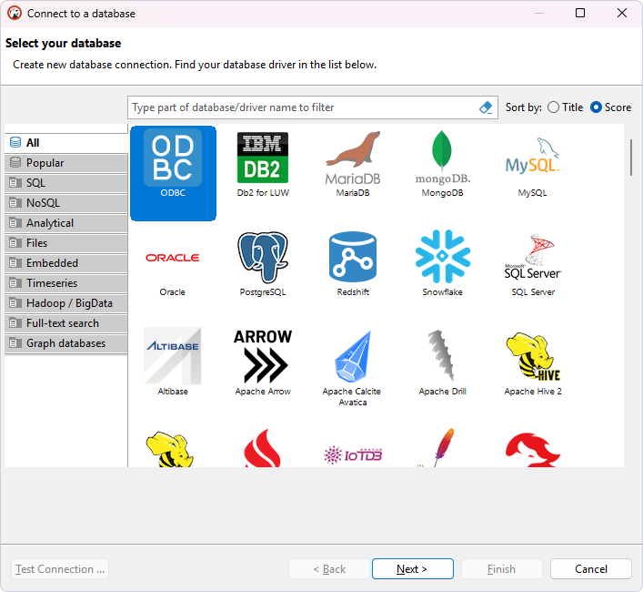This screenshot has width=643, height=592.
Task: Switch to Graph databases category
Action: pos(66,343)
